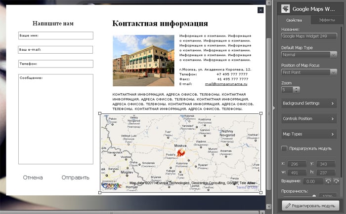Click the Отмена form button
Image resolution: width=346 pixels, height=214 pixels.
pos(33,178)
